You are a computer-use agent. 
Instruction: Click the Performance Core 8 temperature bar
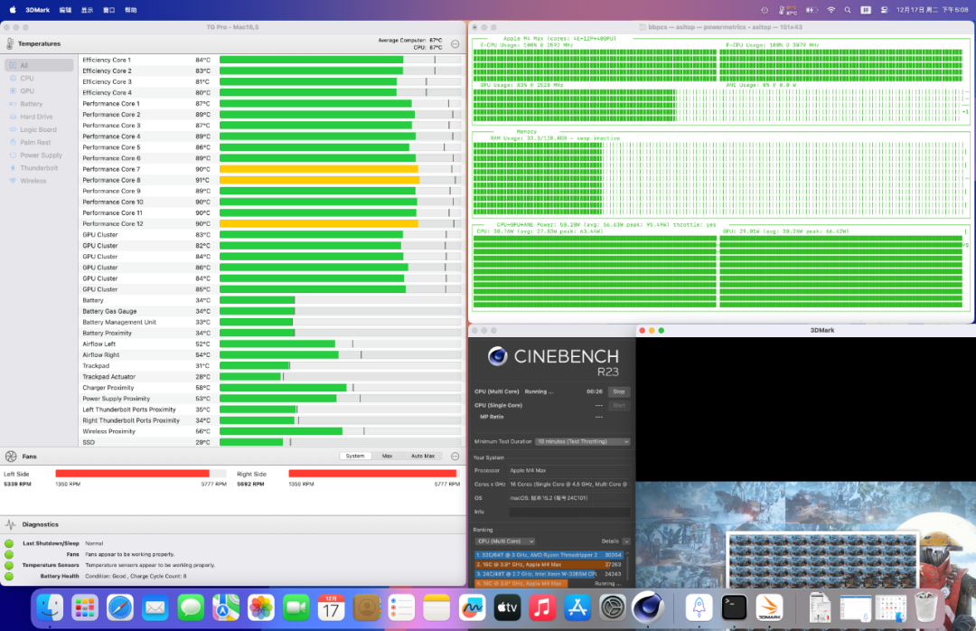(x=341, y=180)
